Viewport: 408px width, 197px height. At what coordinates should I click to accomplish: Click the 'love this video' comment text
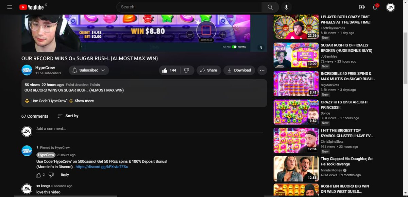coord(48,192)
